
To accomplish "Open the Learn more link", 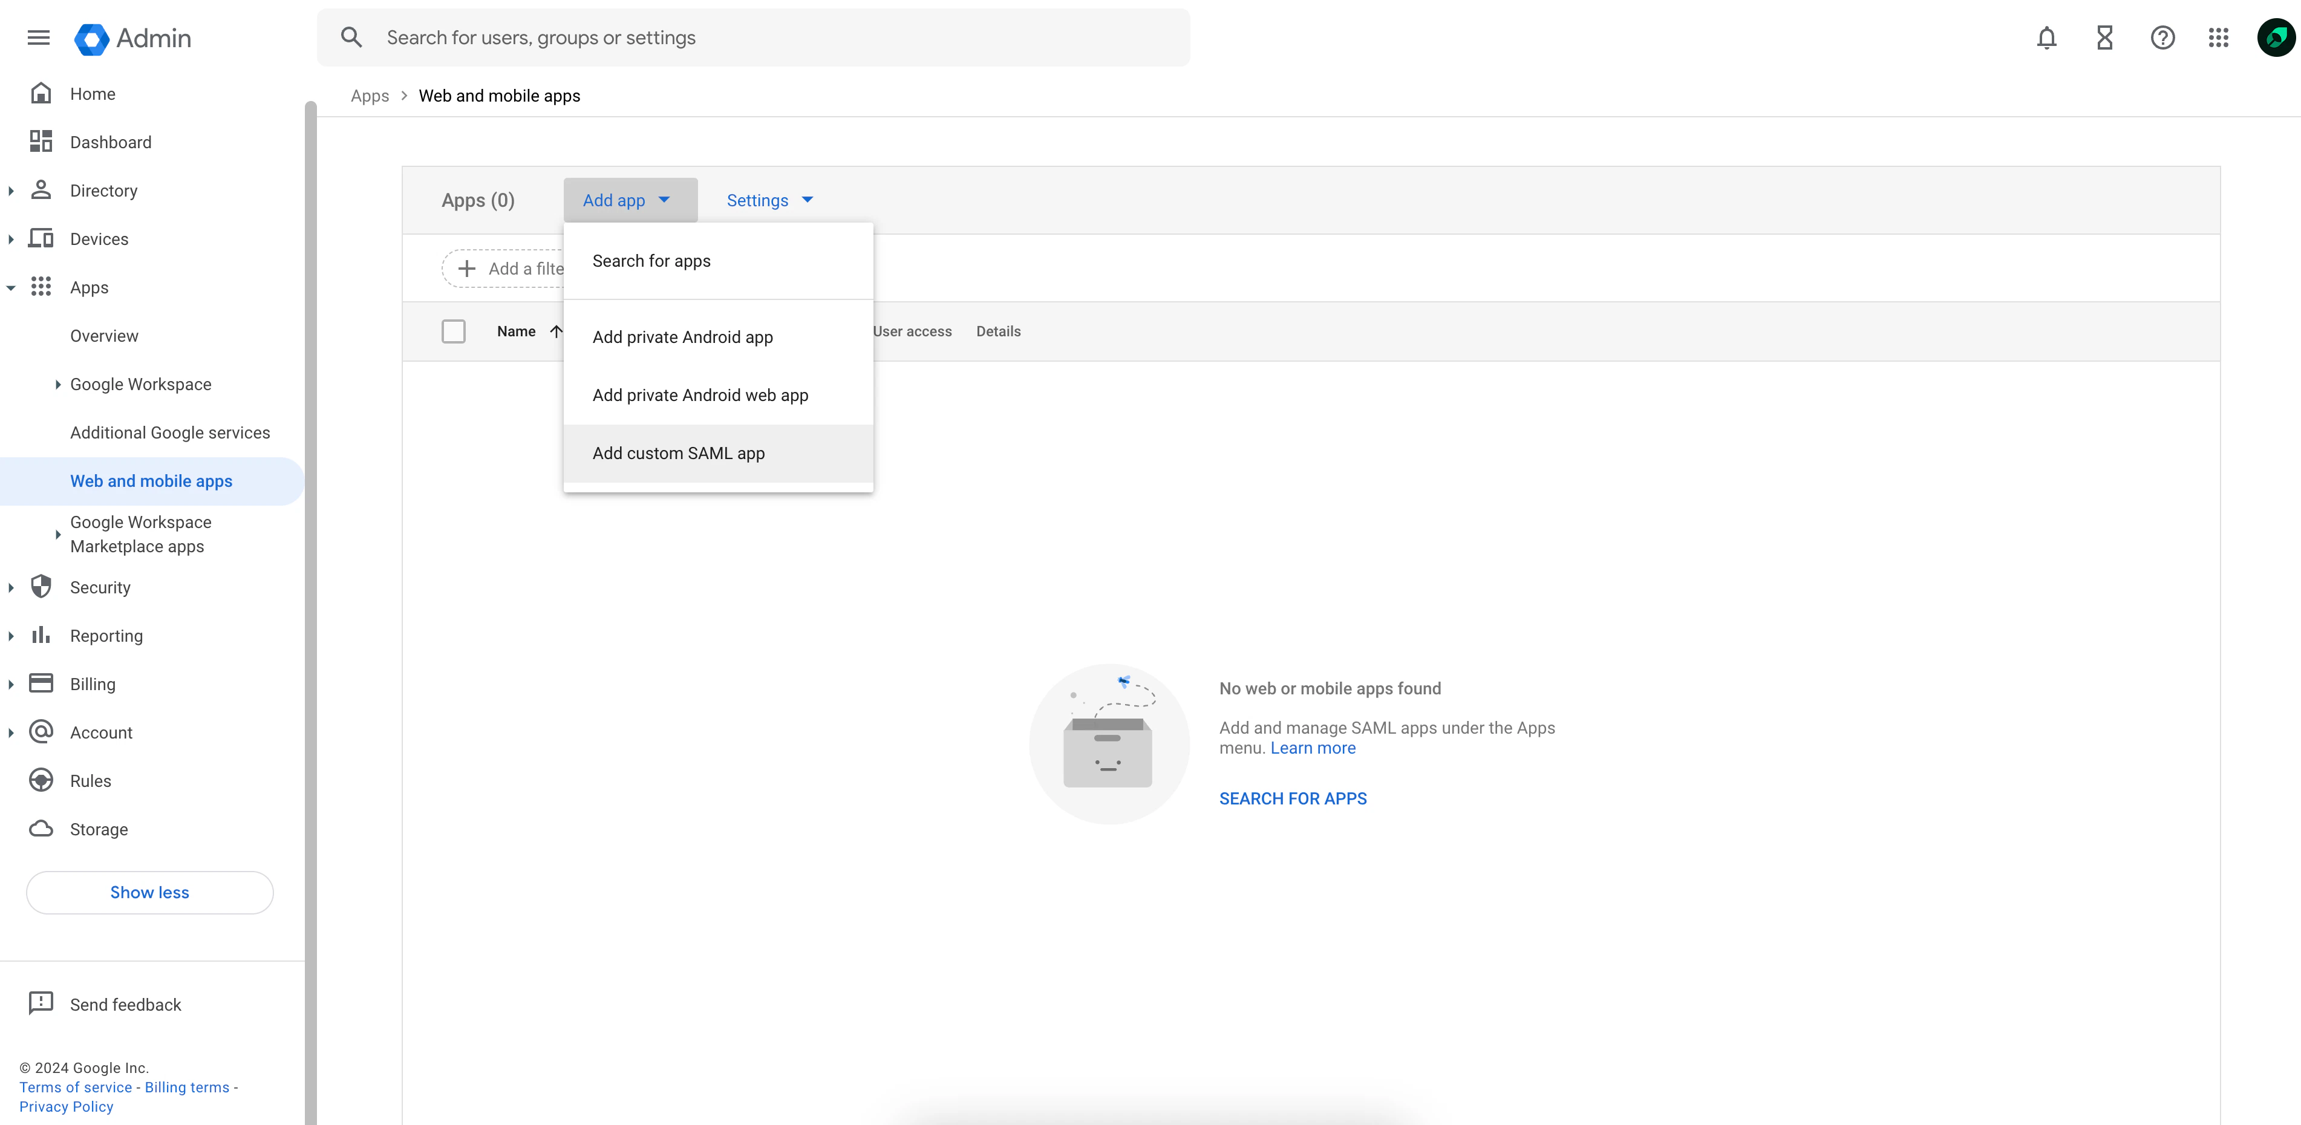I will coord(1312,748).
